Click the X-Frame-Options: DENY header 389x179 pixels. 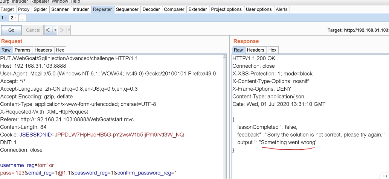click(262, 89)
